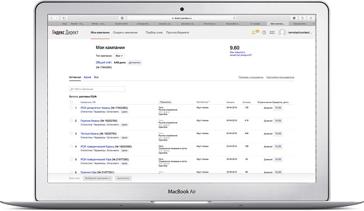Switch to the Активные tab
The width and height of the screenshot is (364, 211).
[75, 77]
